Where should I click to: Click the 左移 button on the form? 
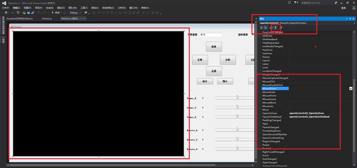click(200, 60)
